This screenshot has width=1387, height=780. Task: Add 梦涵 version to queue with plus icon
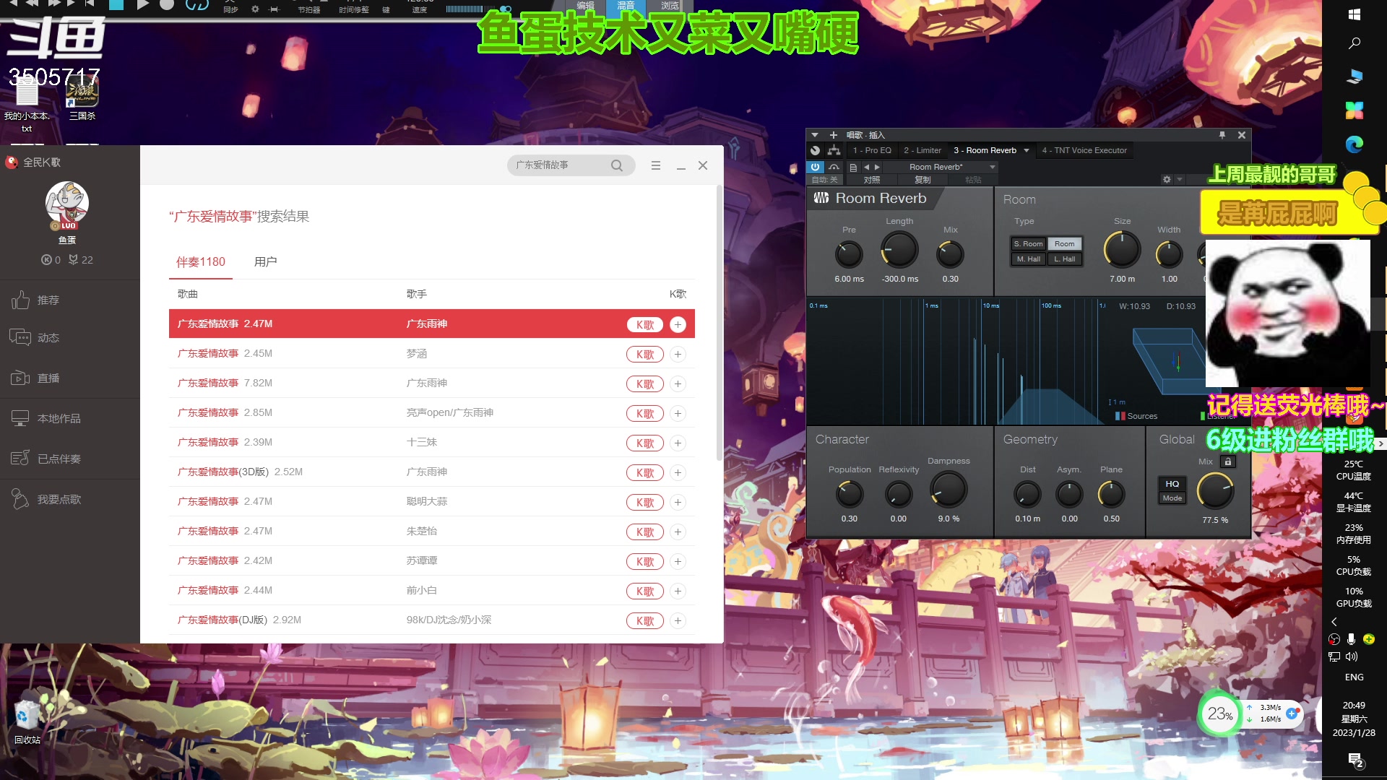pos(678,354)
